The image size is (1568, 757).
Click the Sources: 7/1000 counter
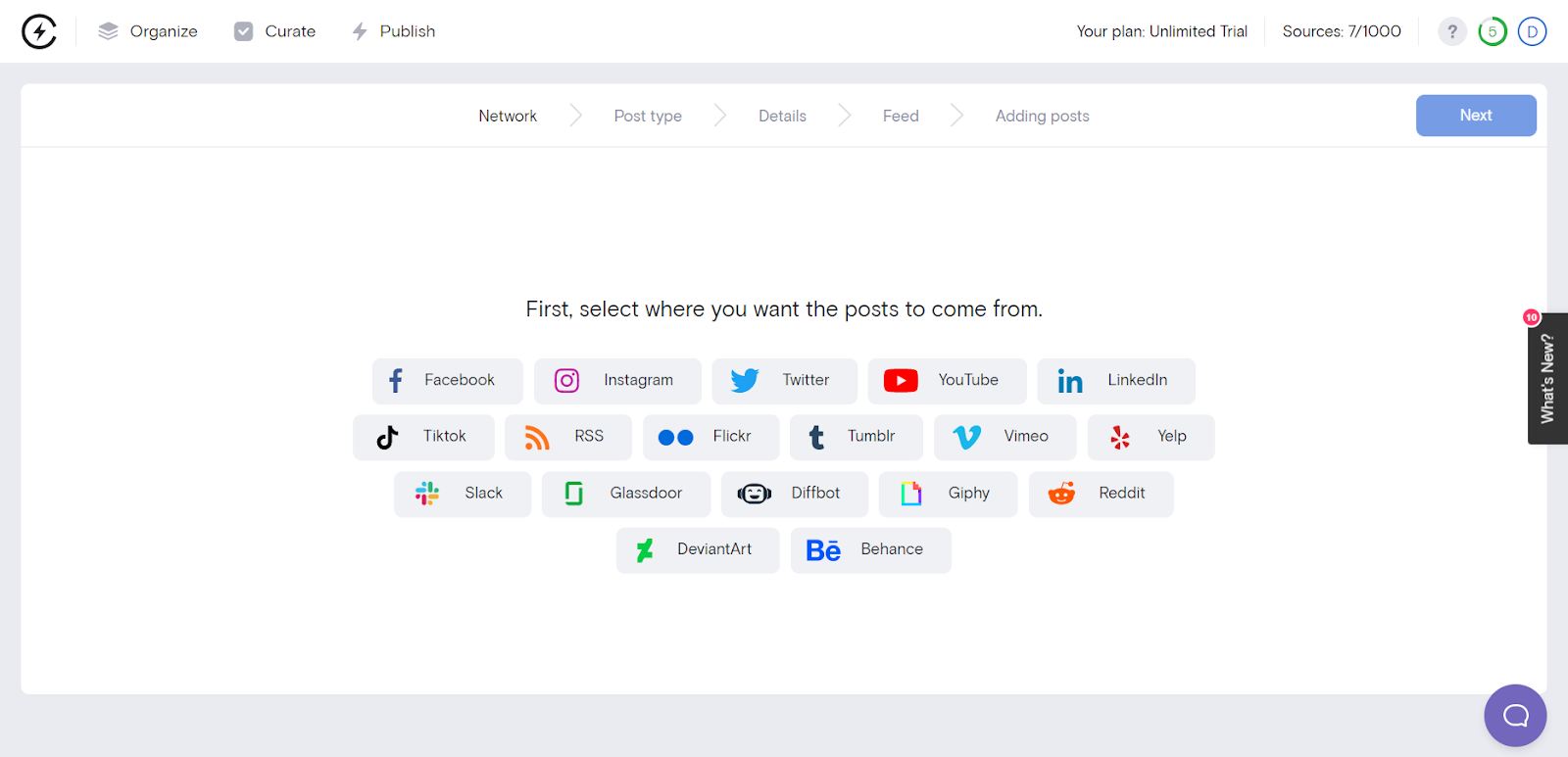pos(1342,31)
